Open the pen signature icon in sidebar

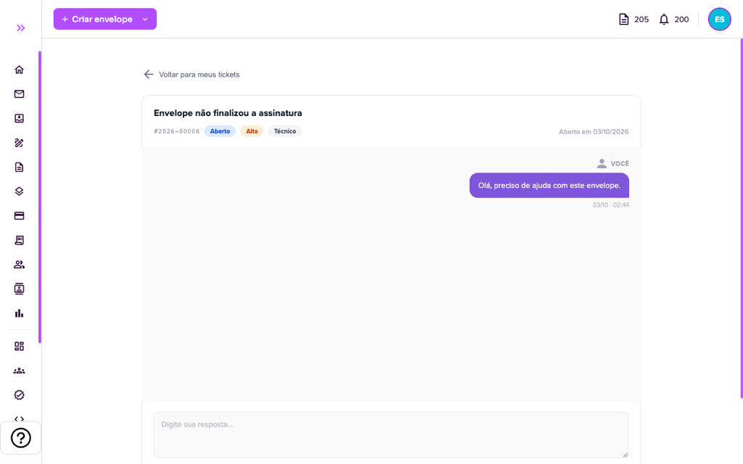19,143
